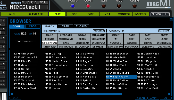The height and width of the screenshot is (100, 174).
Task: Toggle the ACOUSTIC character filter
Action: pyautogui.click(x=115, y=43)
